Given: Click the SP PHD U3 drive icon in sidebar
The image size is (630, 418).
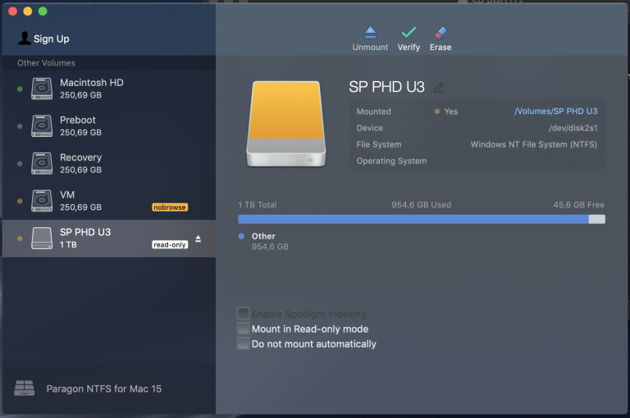Looking at the screenshot, I should 42,239.
